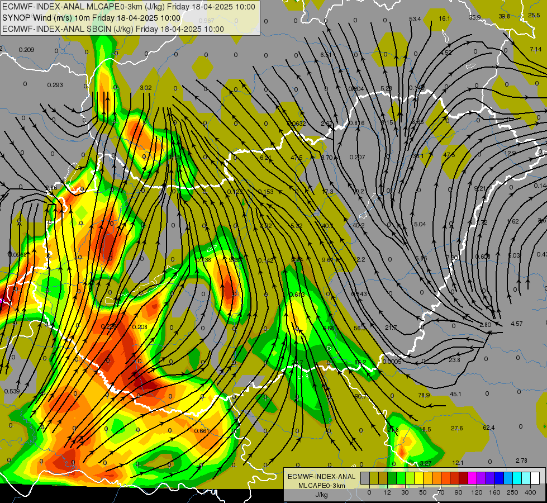Click the 0.293 value on the map
The image size is (547, 503).
(x=55, y=85)
